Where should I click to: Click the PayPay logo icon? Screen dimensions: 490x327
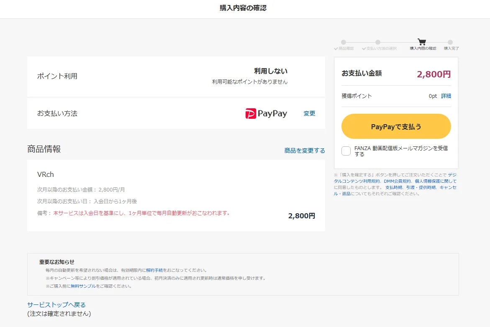coord(266,113)
